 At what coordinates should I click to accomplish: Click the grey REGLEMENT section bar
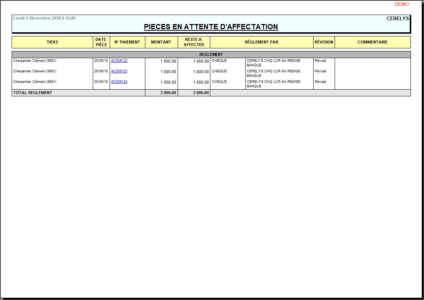coord(211,54)
